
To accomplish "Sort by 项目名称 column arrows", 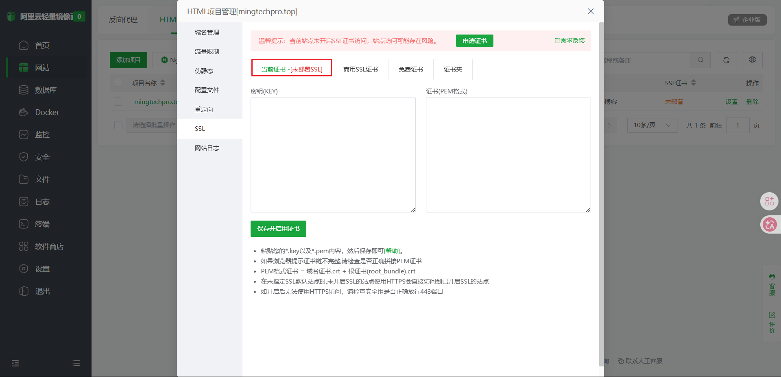I will (163, 83).
